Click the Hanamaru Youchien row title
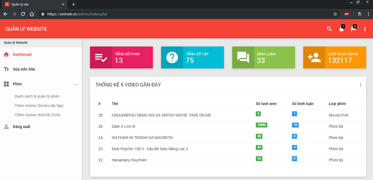The height and width of the screenshot is (180, 373). pyautogui.click(x=129, y=160)
